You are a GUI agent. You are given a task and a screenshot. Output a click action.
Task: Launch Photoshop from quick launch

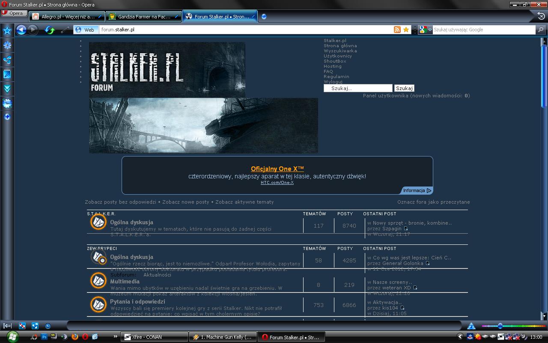(x=44, y=337)
